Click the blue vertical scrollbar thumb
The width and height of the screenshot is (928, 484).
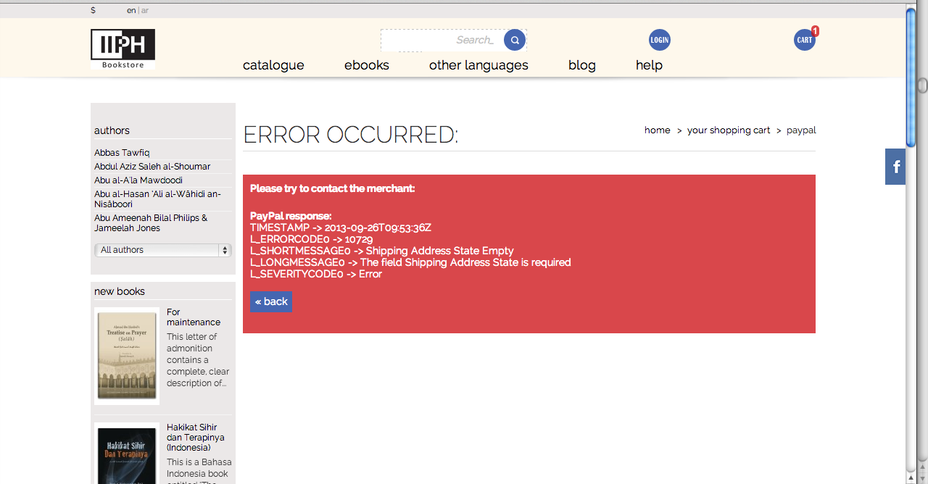pyautogui.click(x=911, y=76)
